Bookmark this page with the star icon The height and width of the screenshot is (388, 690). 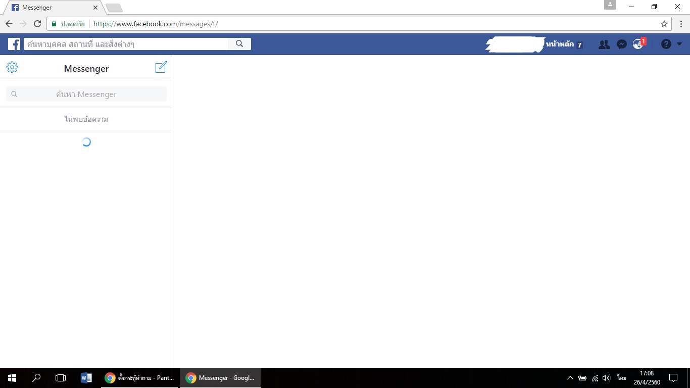664,24
